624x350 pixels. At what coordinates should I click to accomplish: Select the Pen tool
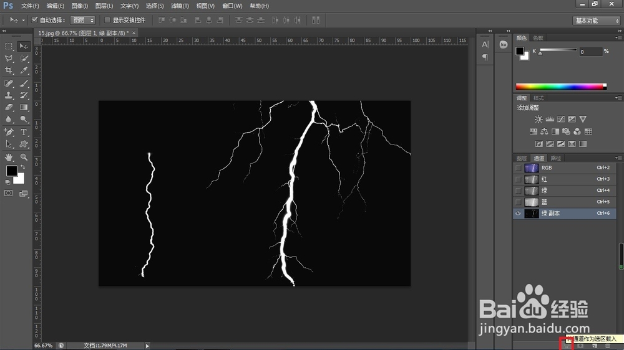(x=8, y=132)
